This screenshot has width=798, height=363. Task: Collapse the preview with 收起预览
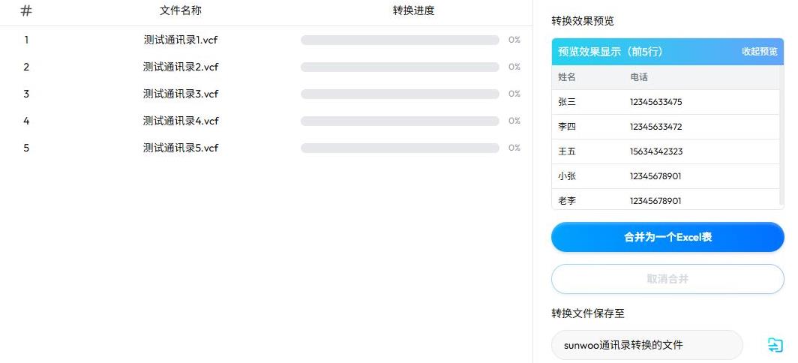759,52
